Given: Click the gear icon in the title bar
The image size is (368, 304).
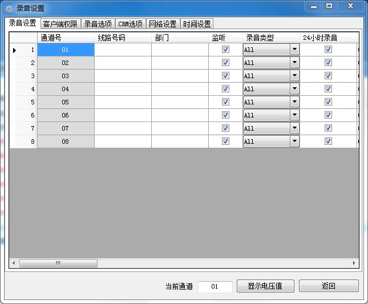Looking at the screenshot, I should (x=9, y=9).
